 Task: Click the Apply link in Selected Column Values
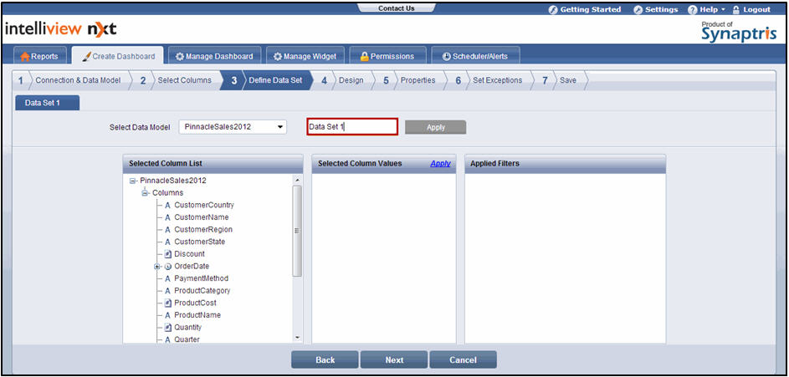coord(440,163)
